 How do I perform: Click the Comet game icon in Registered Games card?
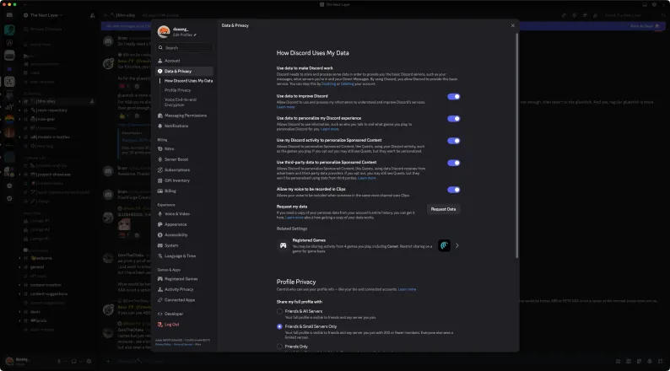[445, 245]
